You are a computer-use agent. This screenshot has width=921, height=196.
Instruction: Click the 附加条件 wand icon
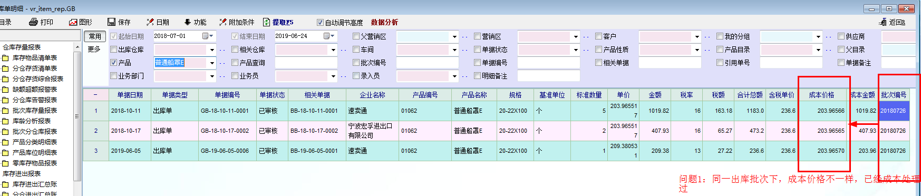(223, 22)
